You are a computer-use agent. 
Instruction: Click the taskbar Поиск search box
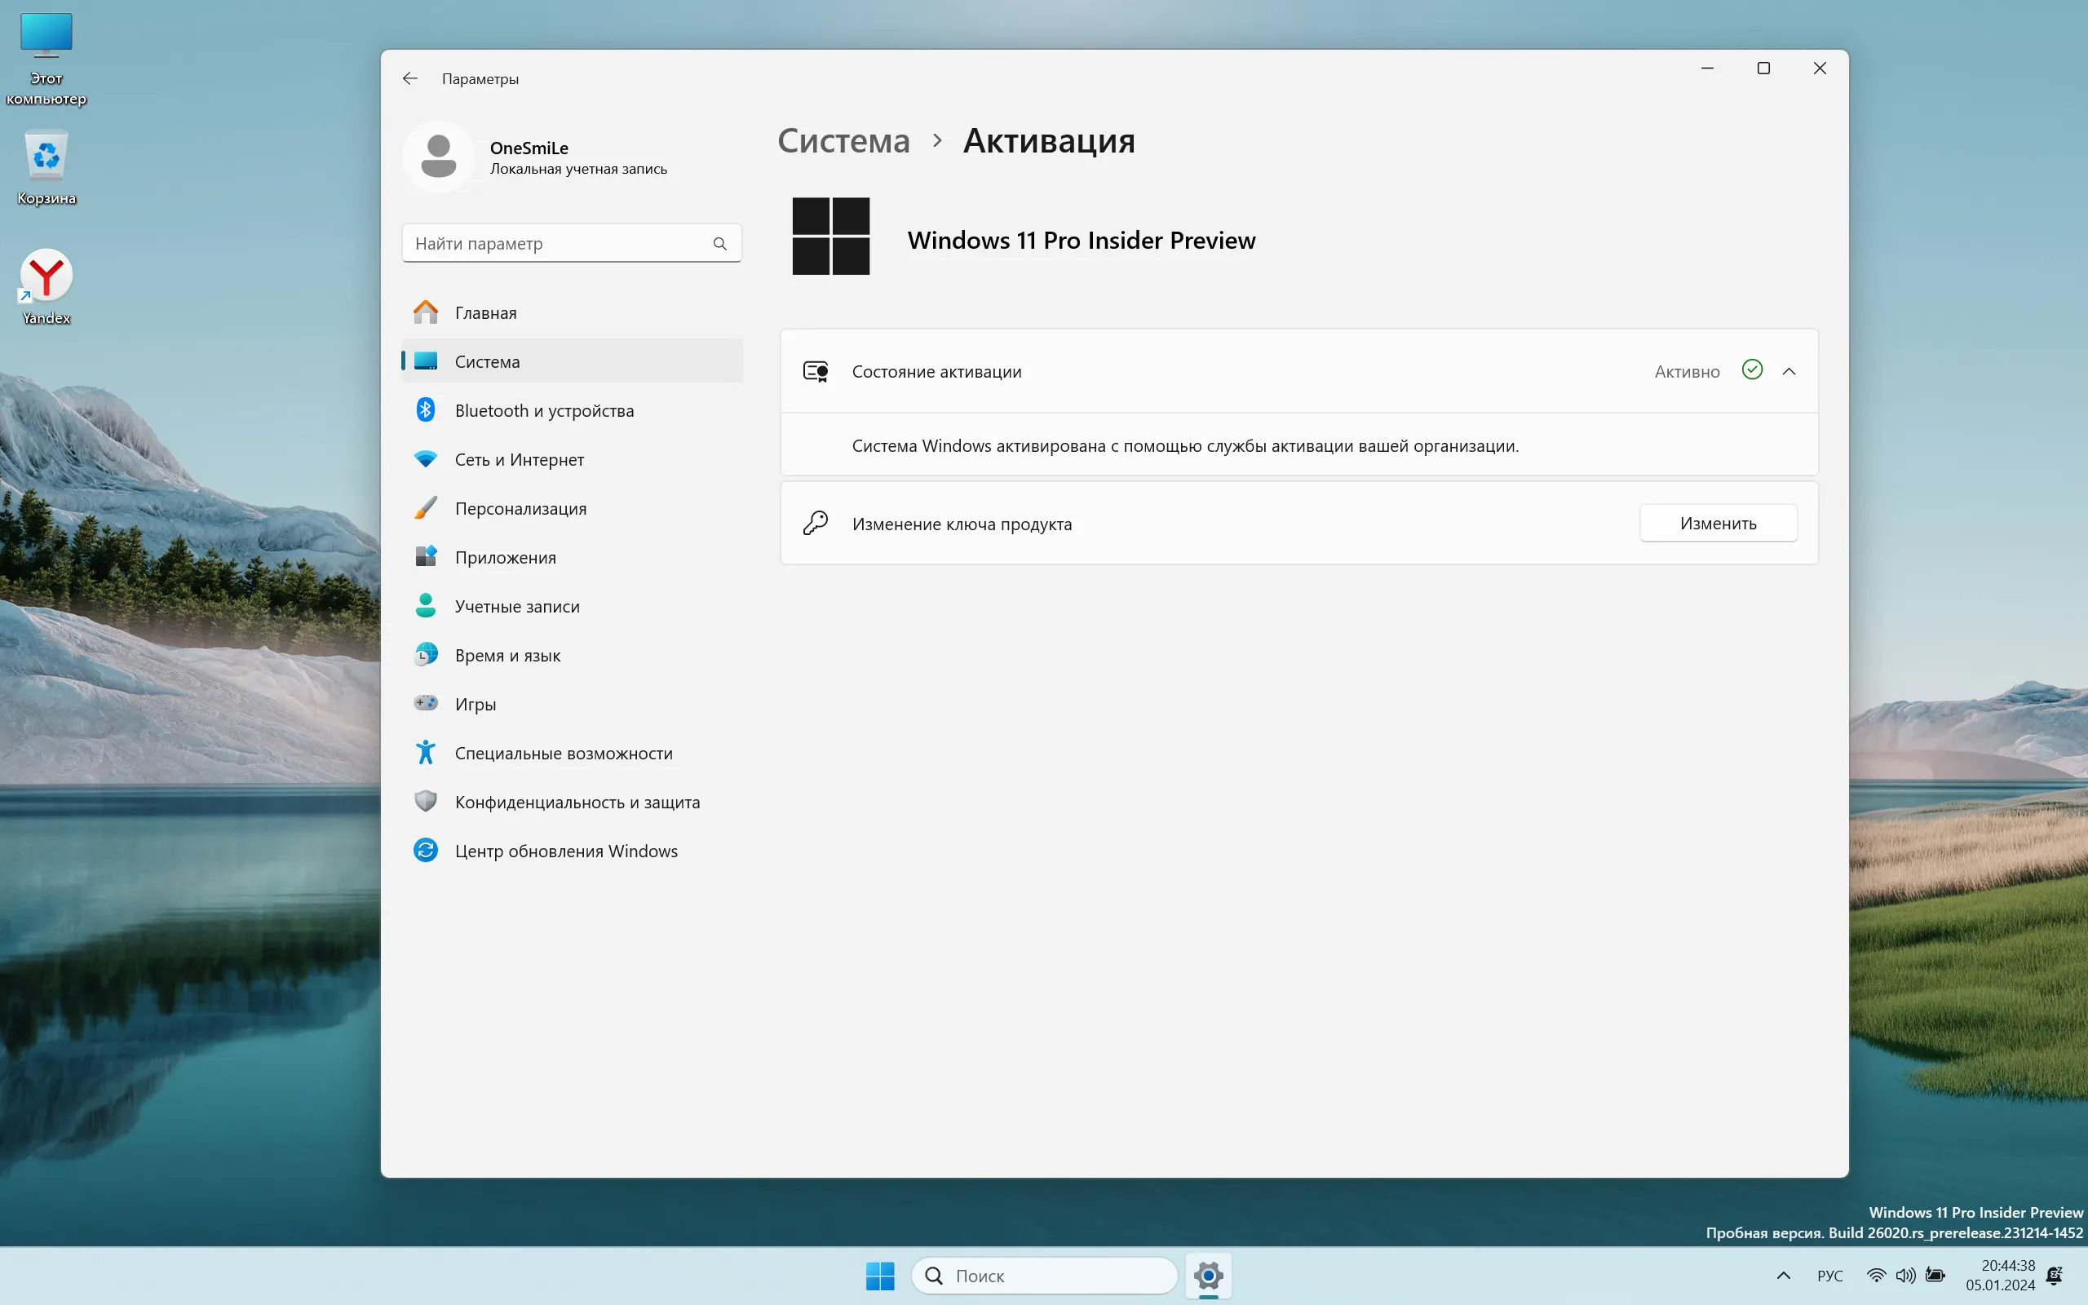coord(1044,1276)
